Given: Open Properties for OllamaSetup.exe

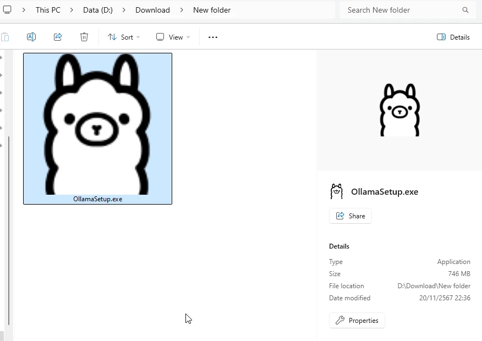Looking at the screenshot, I should click(x=357, y=320).
